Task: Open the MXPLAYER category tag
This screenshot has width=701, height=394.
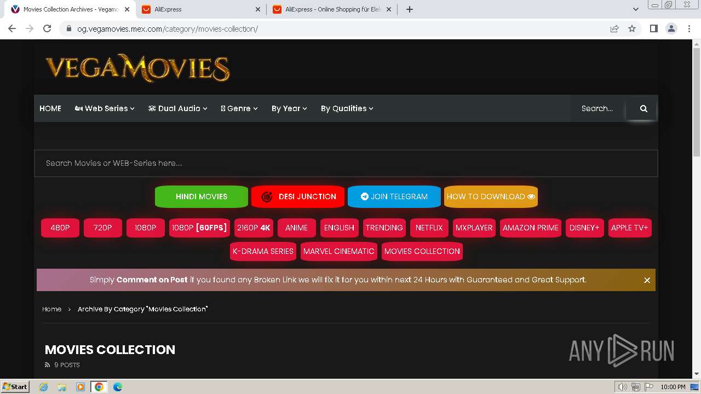Action: (x=474, y=228)
